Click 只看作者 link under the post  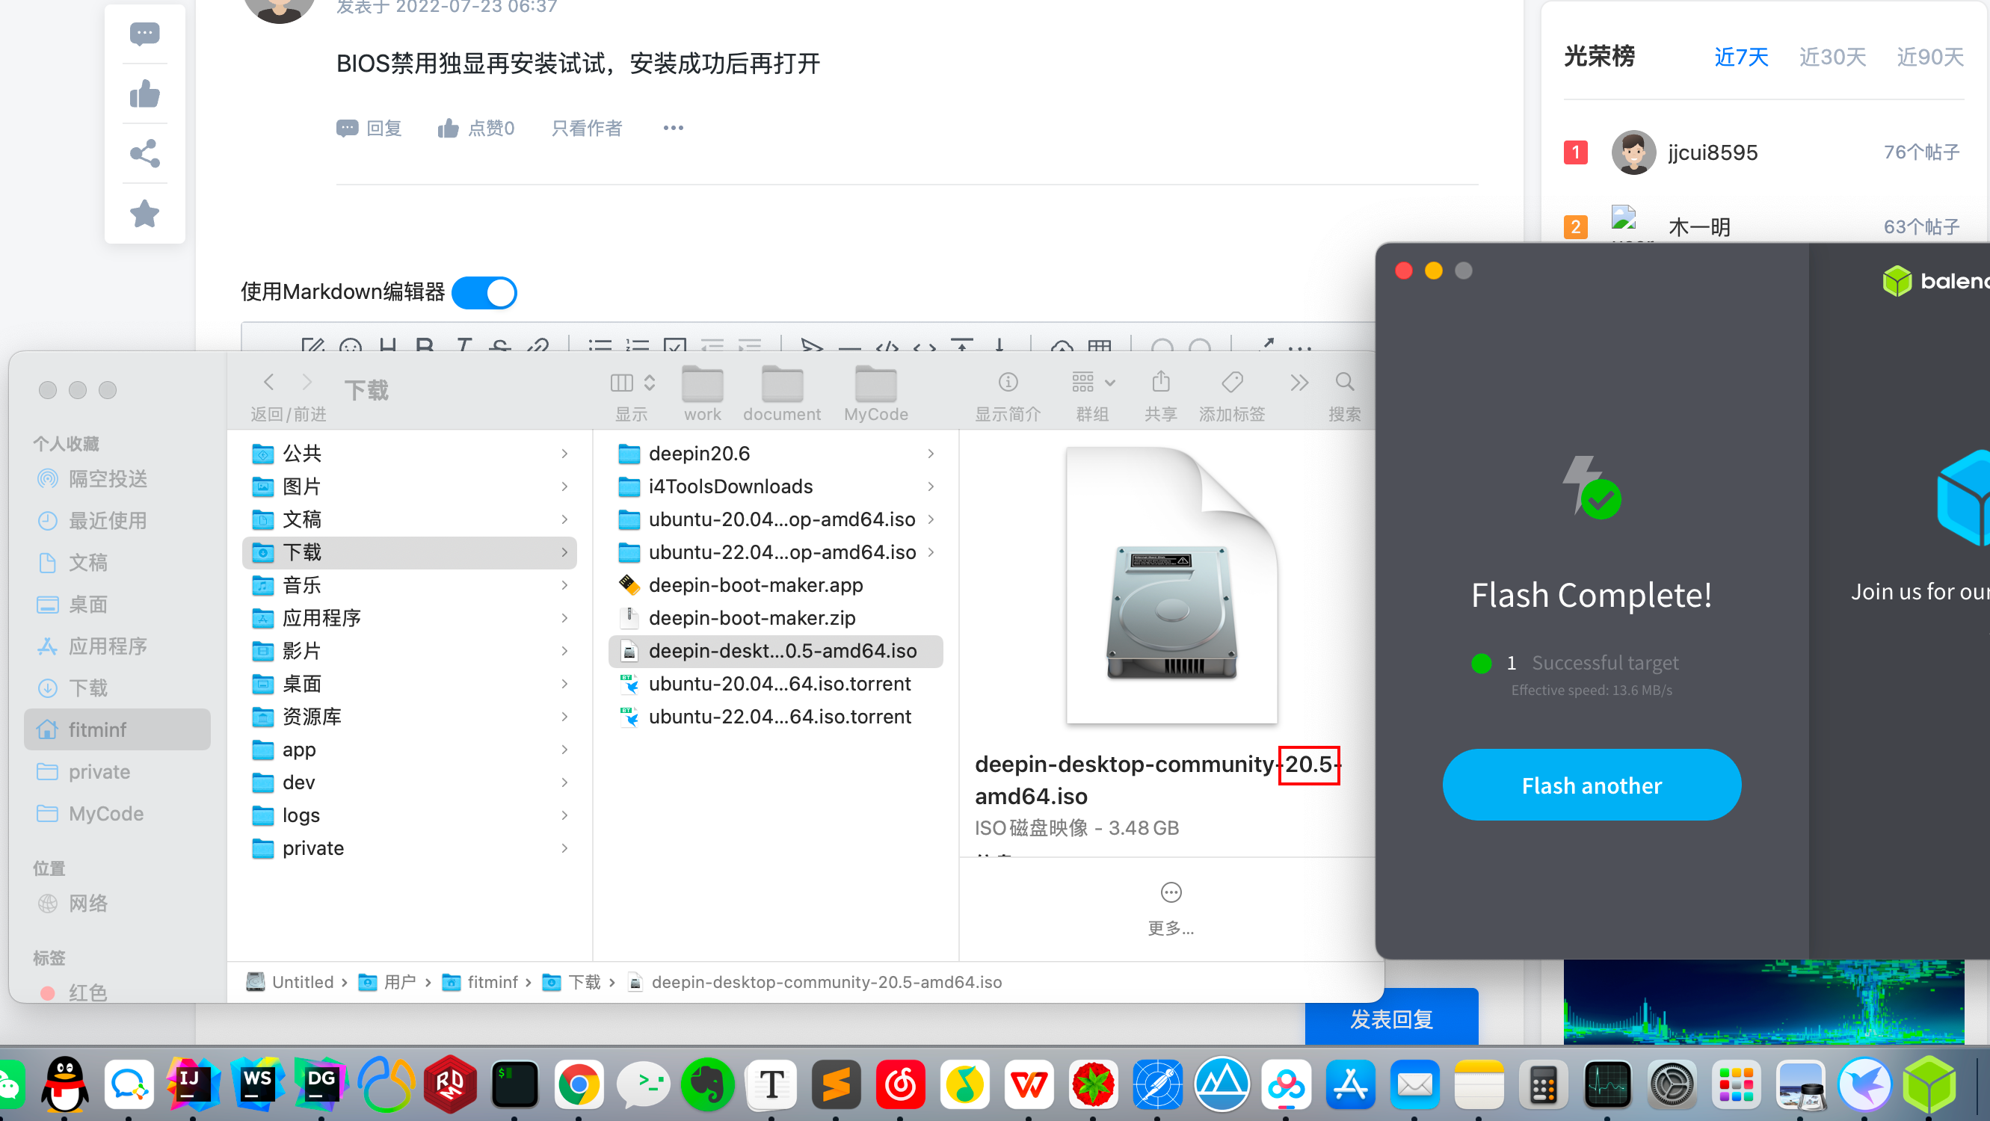586,128
